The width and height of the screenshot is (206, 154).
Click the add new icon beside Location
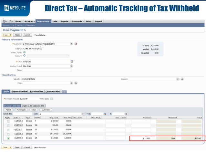(x=182, y=79)
